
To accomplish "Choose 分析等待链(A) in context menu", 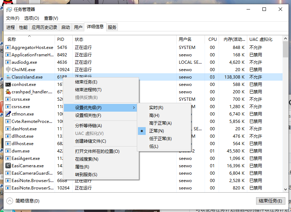I will [x=101, y=126].
